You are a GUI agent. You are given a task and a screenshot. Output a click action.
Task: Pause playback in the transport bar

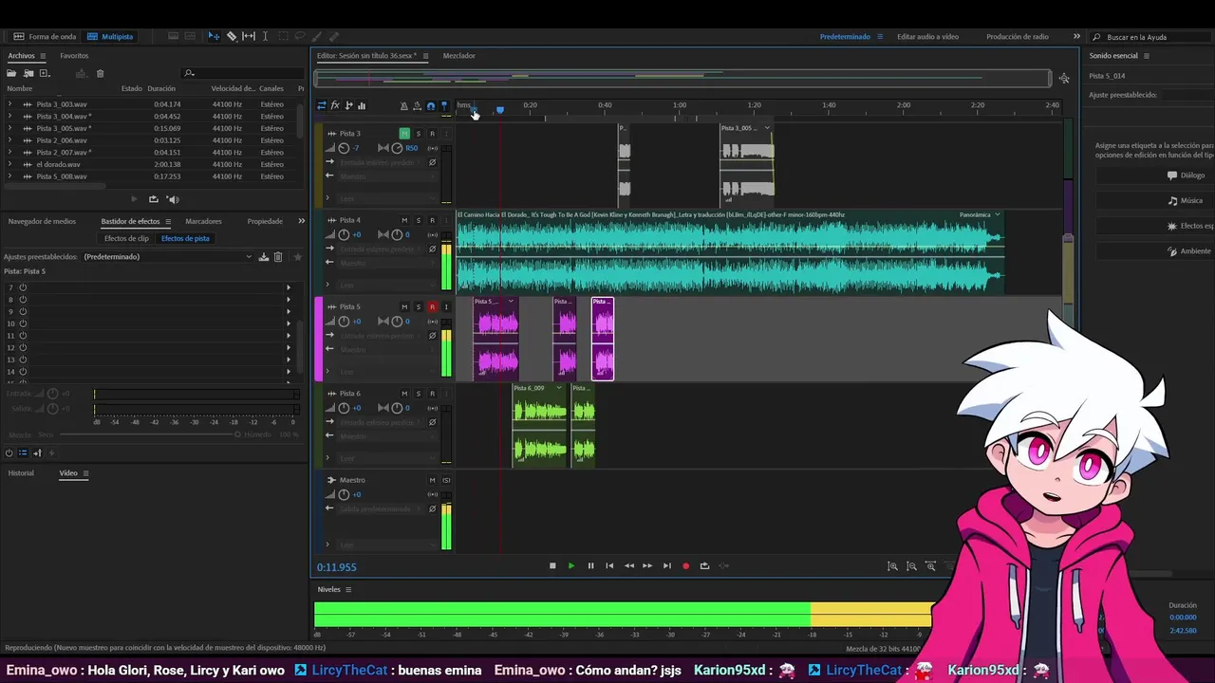pyautogui.click(x=590, y=565)
